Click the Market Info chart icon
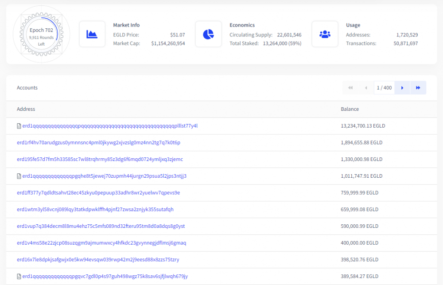Image resolution: width=443 pixels, height=285 pixels. [x=92, y=34]
